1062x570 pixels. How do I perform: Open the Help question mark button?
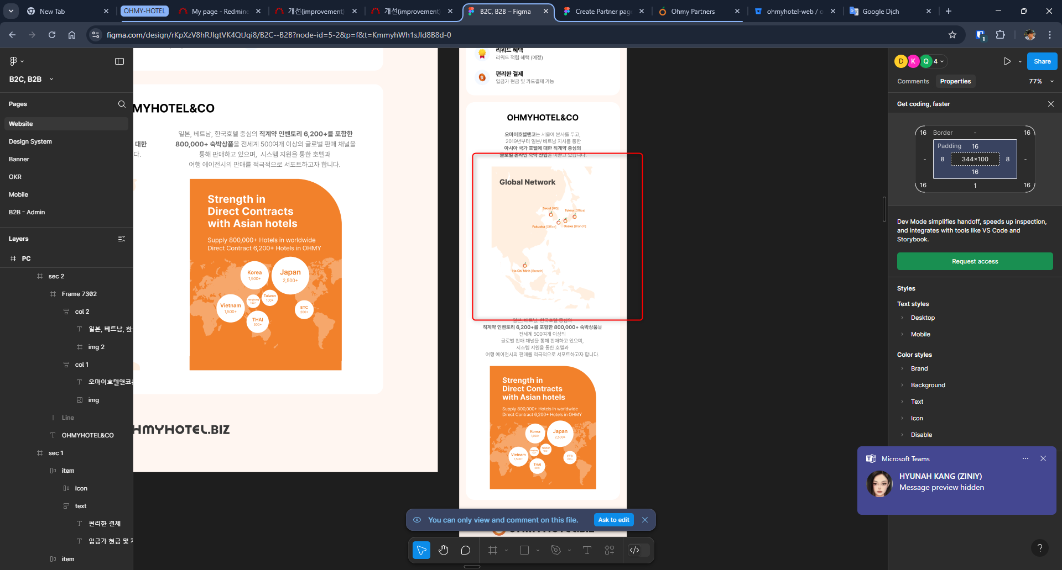(1040, 548)
